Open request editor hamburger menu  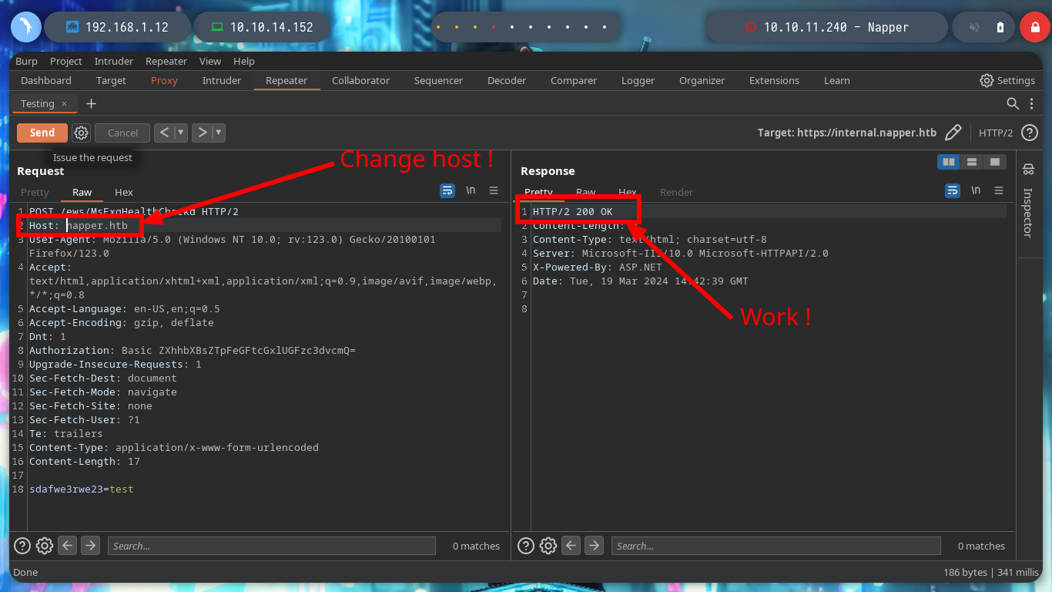[494, 190]
